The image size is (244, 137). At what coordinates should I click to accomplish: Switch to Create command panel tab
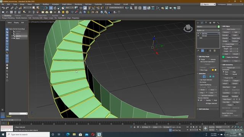[198, 23]
